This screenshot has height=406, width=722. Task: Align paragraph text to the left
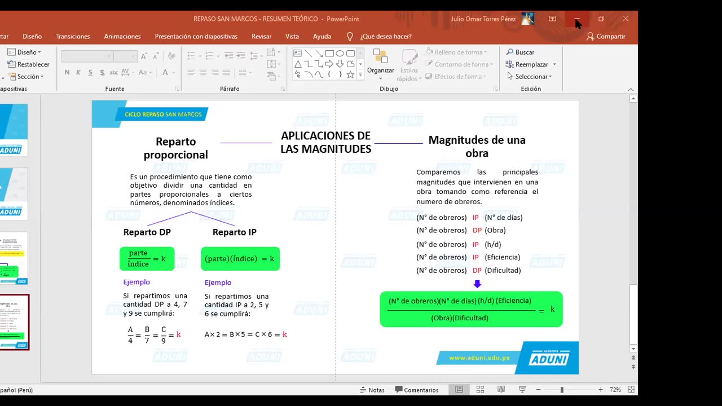point(191,72)
